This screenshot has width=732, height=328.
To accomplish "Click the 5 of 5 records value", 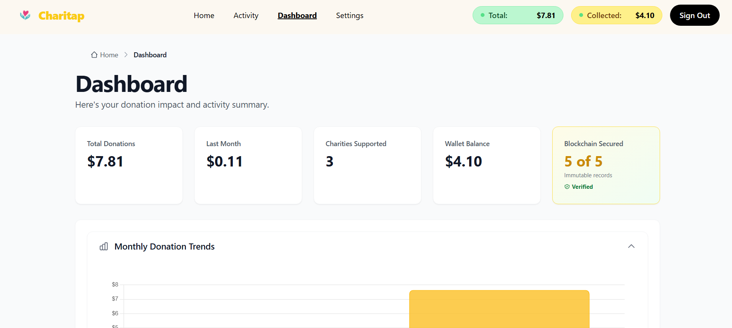I will tap(583, 162).
